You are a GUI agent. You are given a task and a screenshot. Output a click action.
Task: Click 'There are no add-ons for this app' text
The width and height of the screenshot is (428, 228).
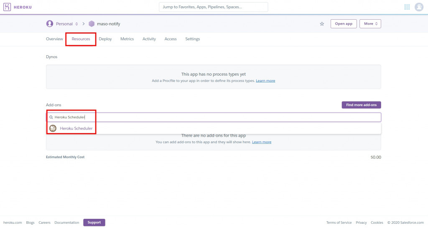point(214,136)
